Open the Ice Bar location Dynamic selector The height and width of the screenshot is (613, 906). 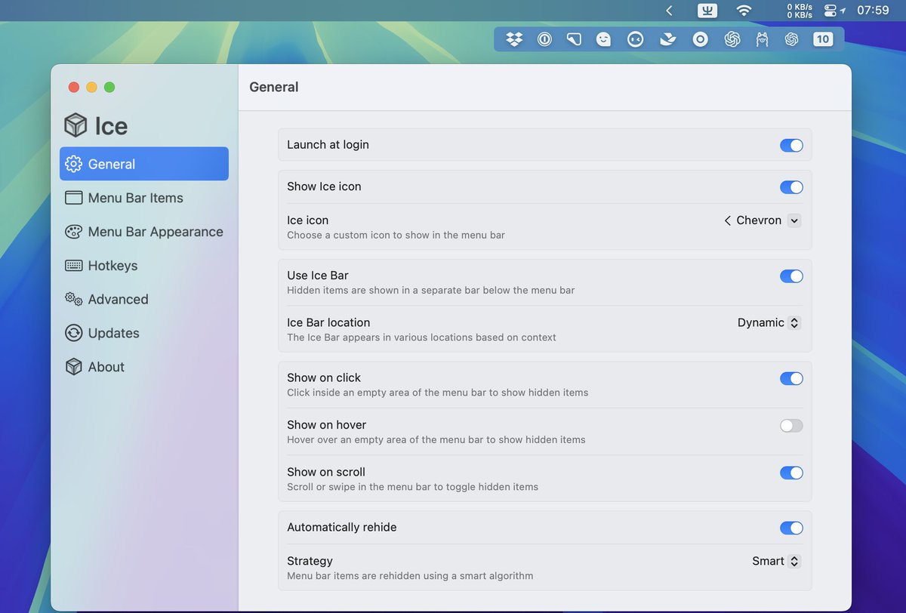(x=769, y=322)
